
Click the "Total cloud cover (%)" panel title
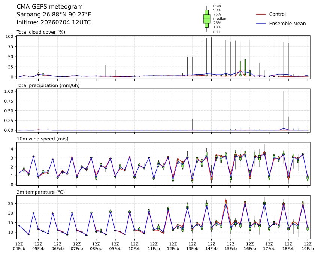41,32
